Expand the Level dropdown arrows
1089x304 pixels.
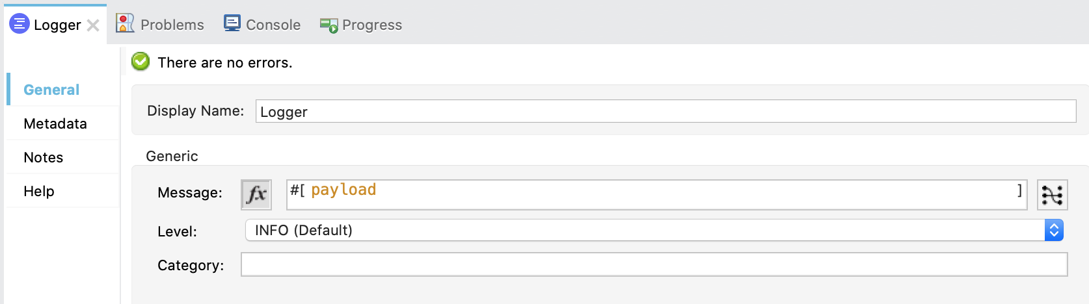pyautogui.click(x=1054, y=230)
